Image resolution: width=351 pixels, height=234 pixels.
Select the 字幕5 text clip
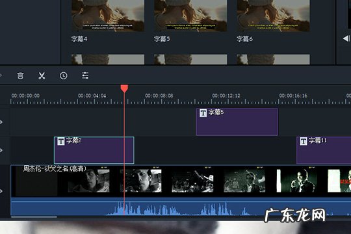pyautogui.click(x=237, y=122)
